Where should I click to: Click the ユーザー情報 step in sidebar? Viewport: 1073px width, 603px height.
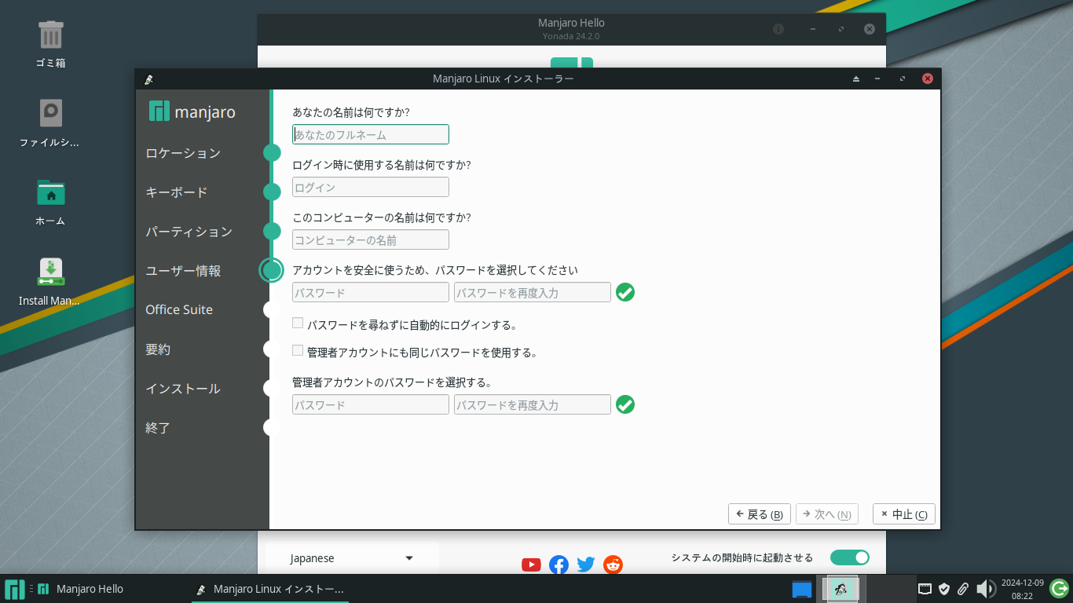click(x=183, y=271)
